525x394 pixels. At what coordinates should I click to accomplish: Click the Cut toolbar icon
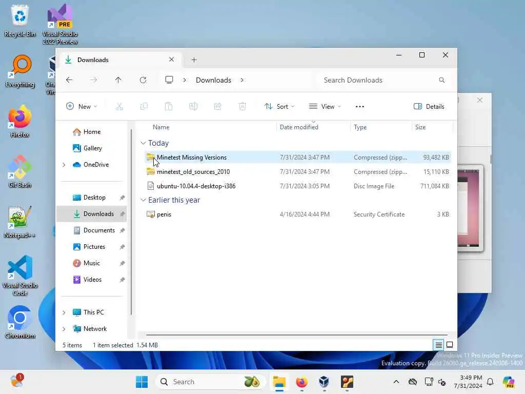[119, 107]
